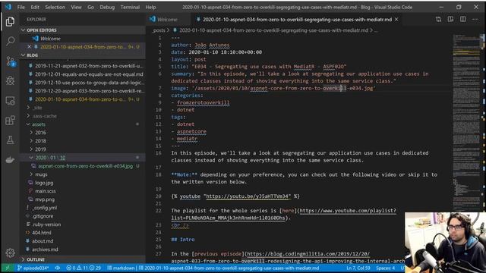Open 2019-12-20-aspnet-033 file in explorer
Viewport: 486px width, 273px height.
click(83, 91)
